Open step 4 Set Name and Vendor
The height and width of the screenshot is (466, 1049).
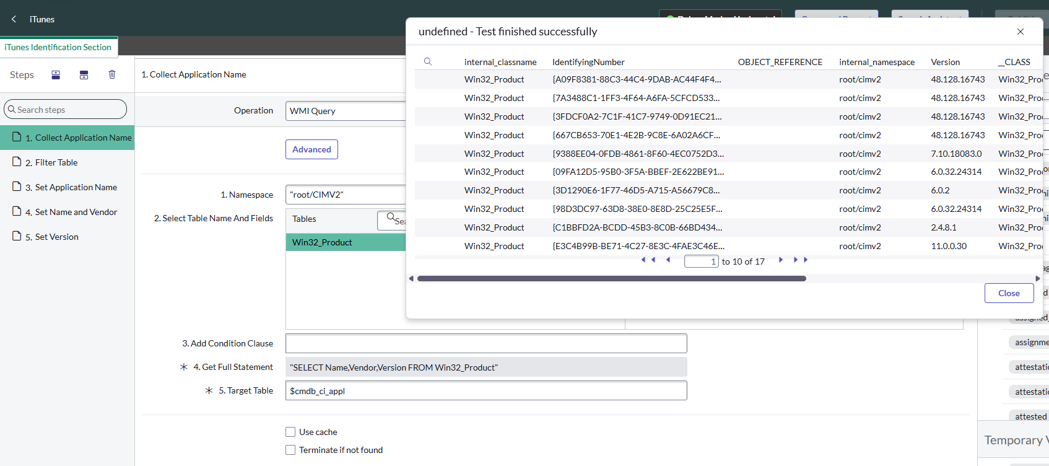67,212
